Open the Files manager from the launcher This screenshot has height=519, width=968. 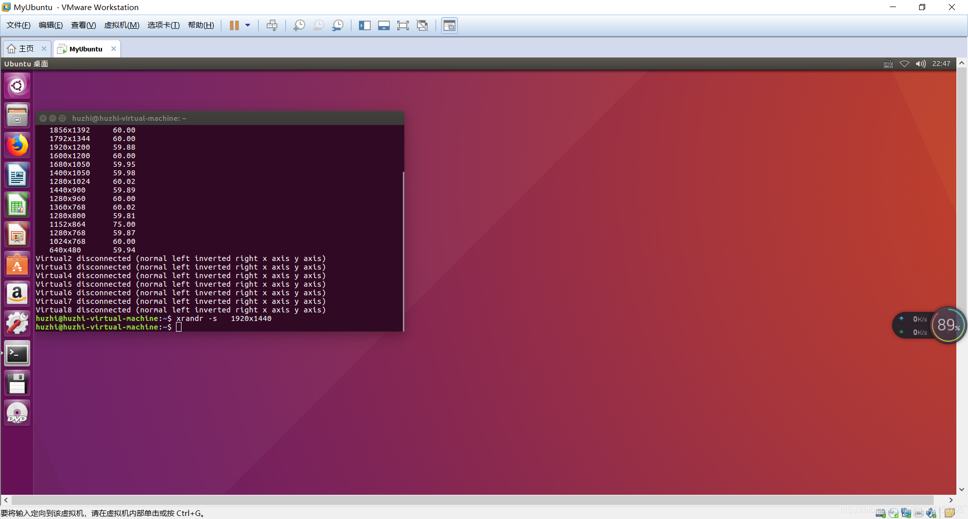pyautogui.click(x=17, y=115)
